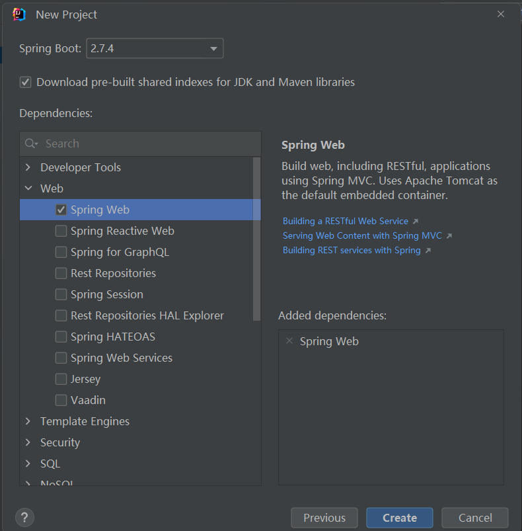Screen dimensions: 522x531
Task: Check Rest Repositories HAL Explorer
Action: (61, 315)
